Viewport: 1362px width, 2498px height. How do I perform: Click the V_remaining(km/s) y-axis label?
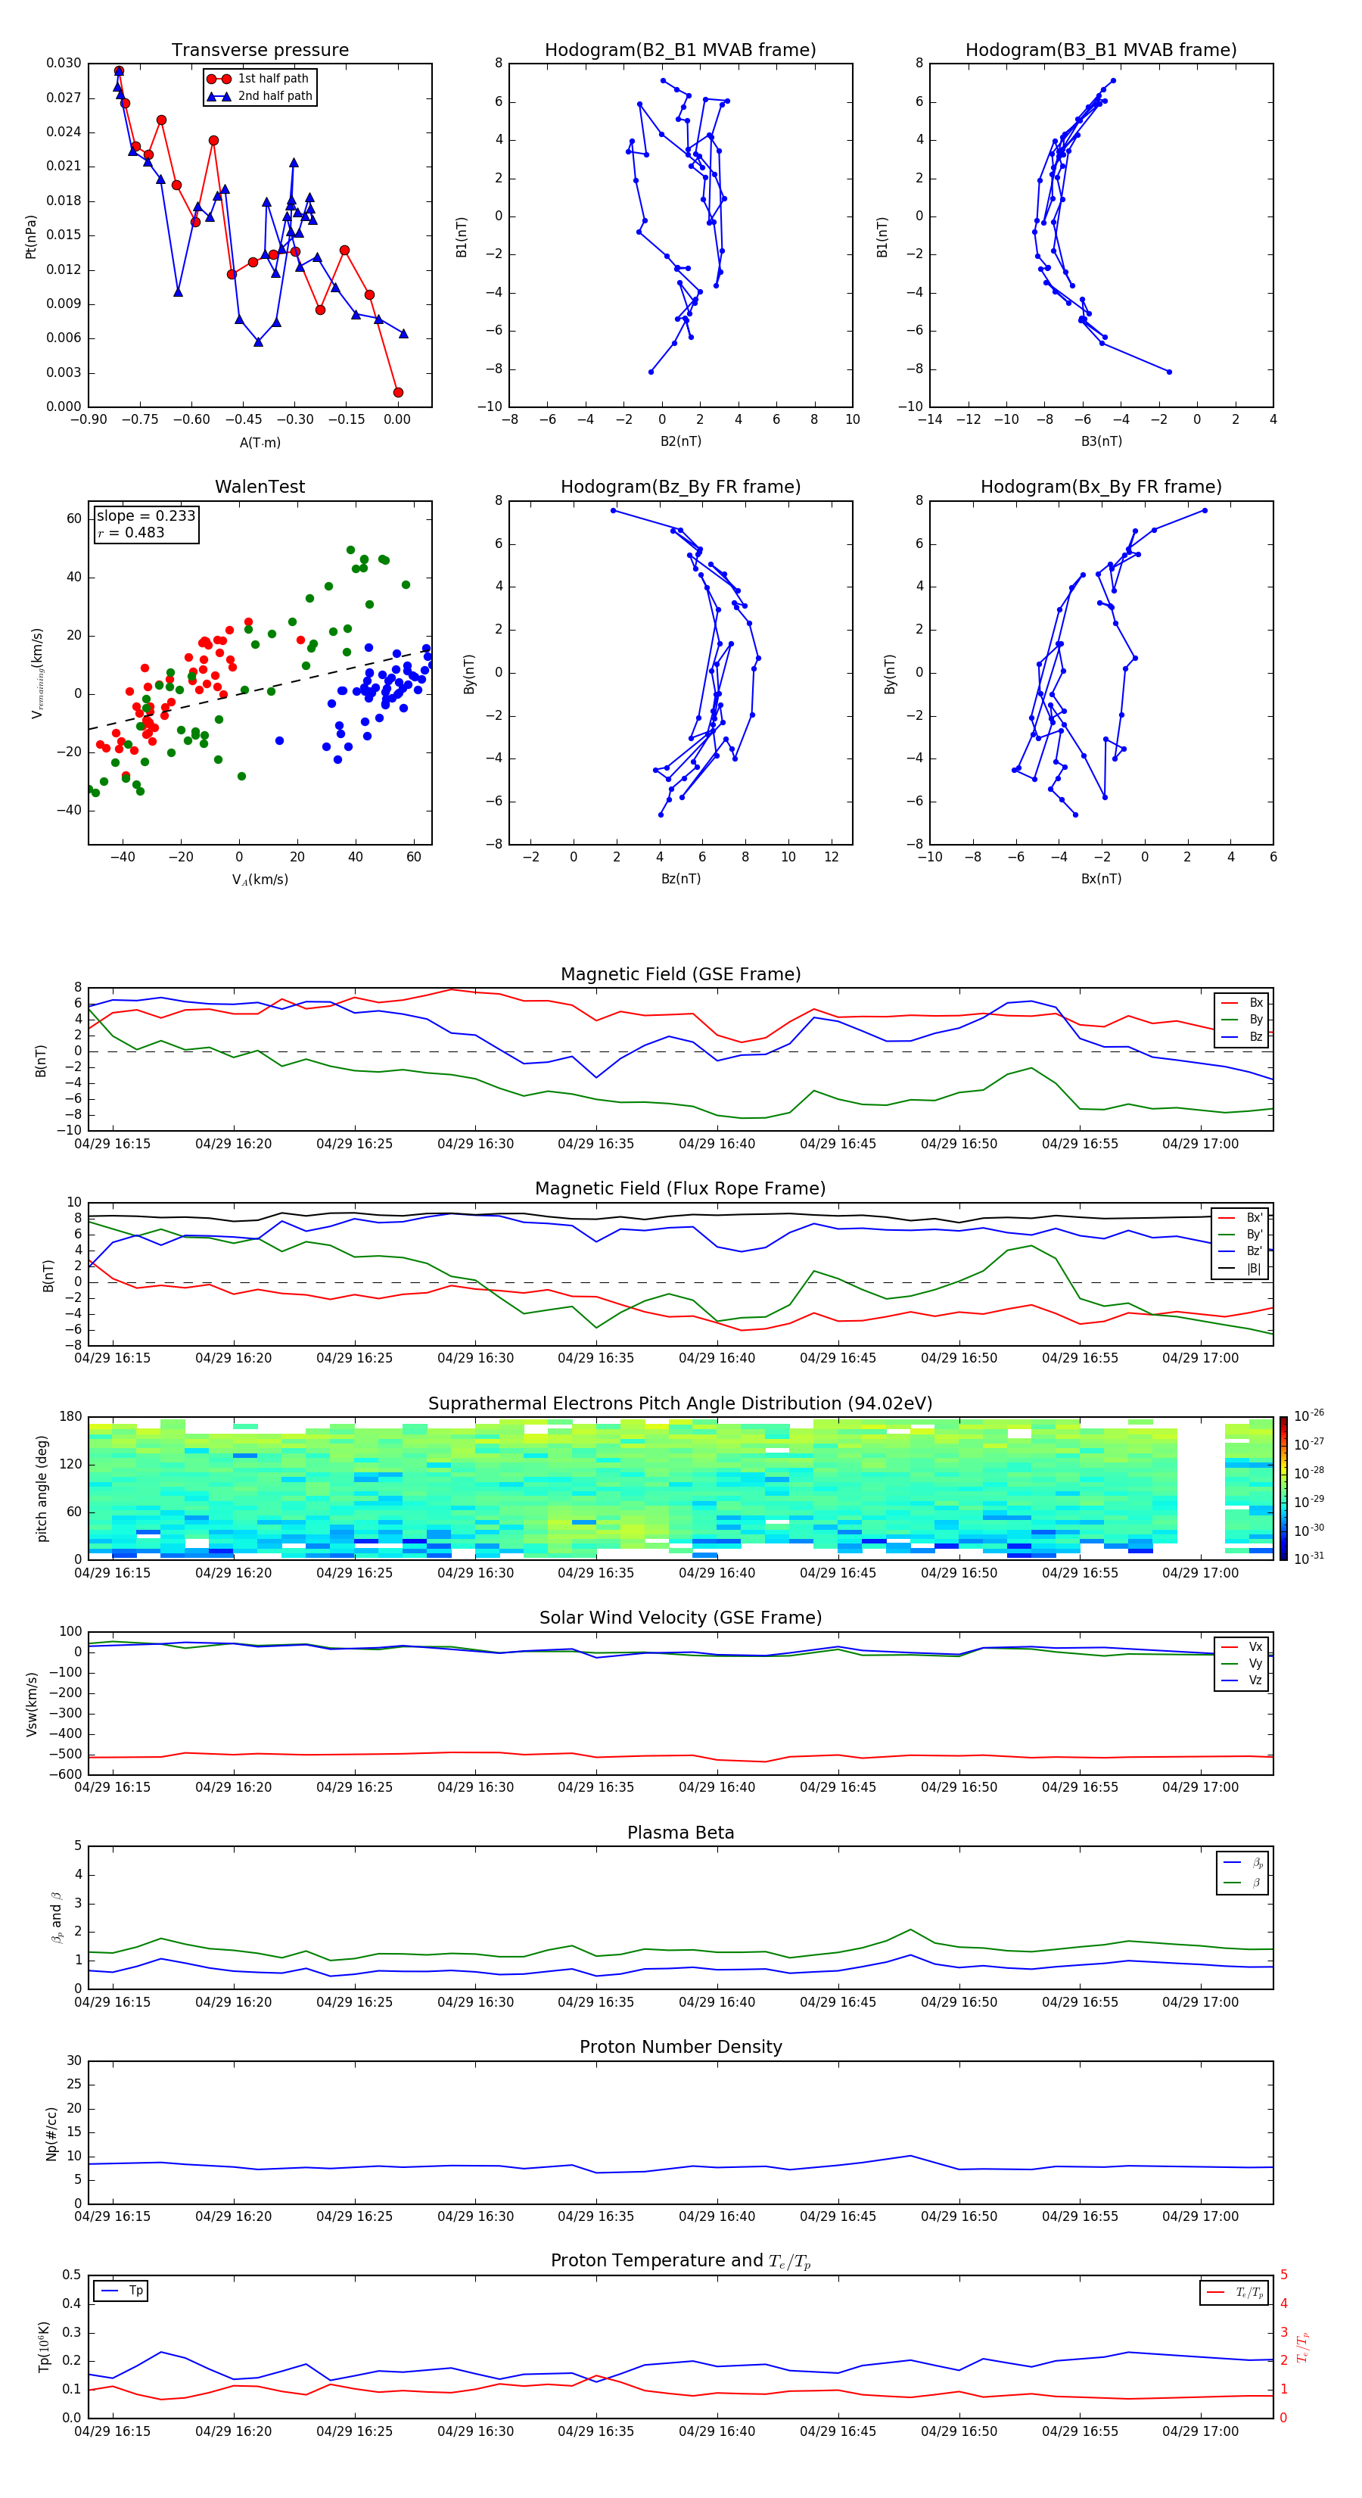click(37, 673)
